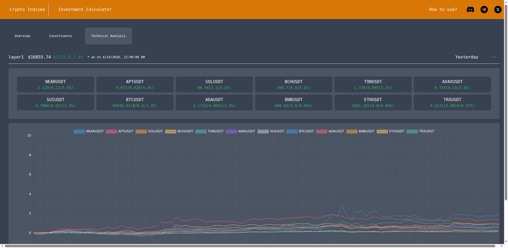Open the Investment Calculator page
Screen dimensions: 508x248
point(85,9)
